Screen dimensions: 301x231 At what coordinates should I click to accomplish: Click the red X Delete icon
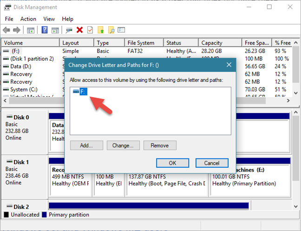point(79,30)
